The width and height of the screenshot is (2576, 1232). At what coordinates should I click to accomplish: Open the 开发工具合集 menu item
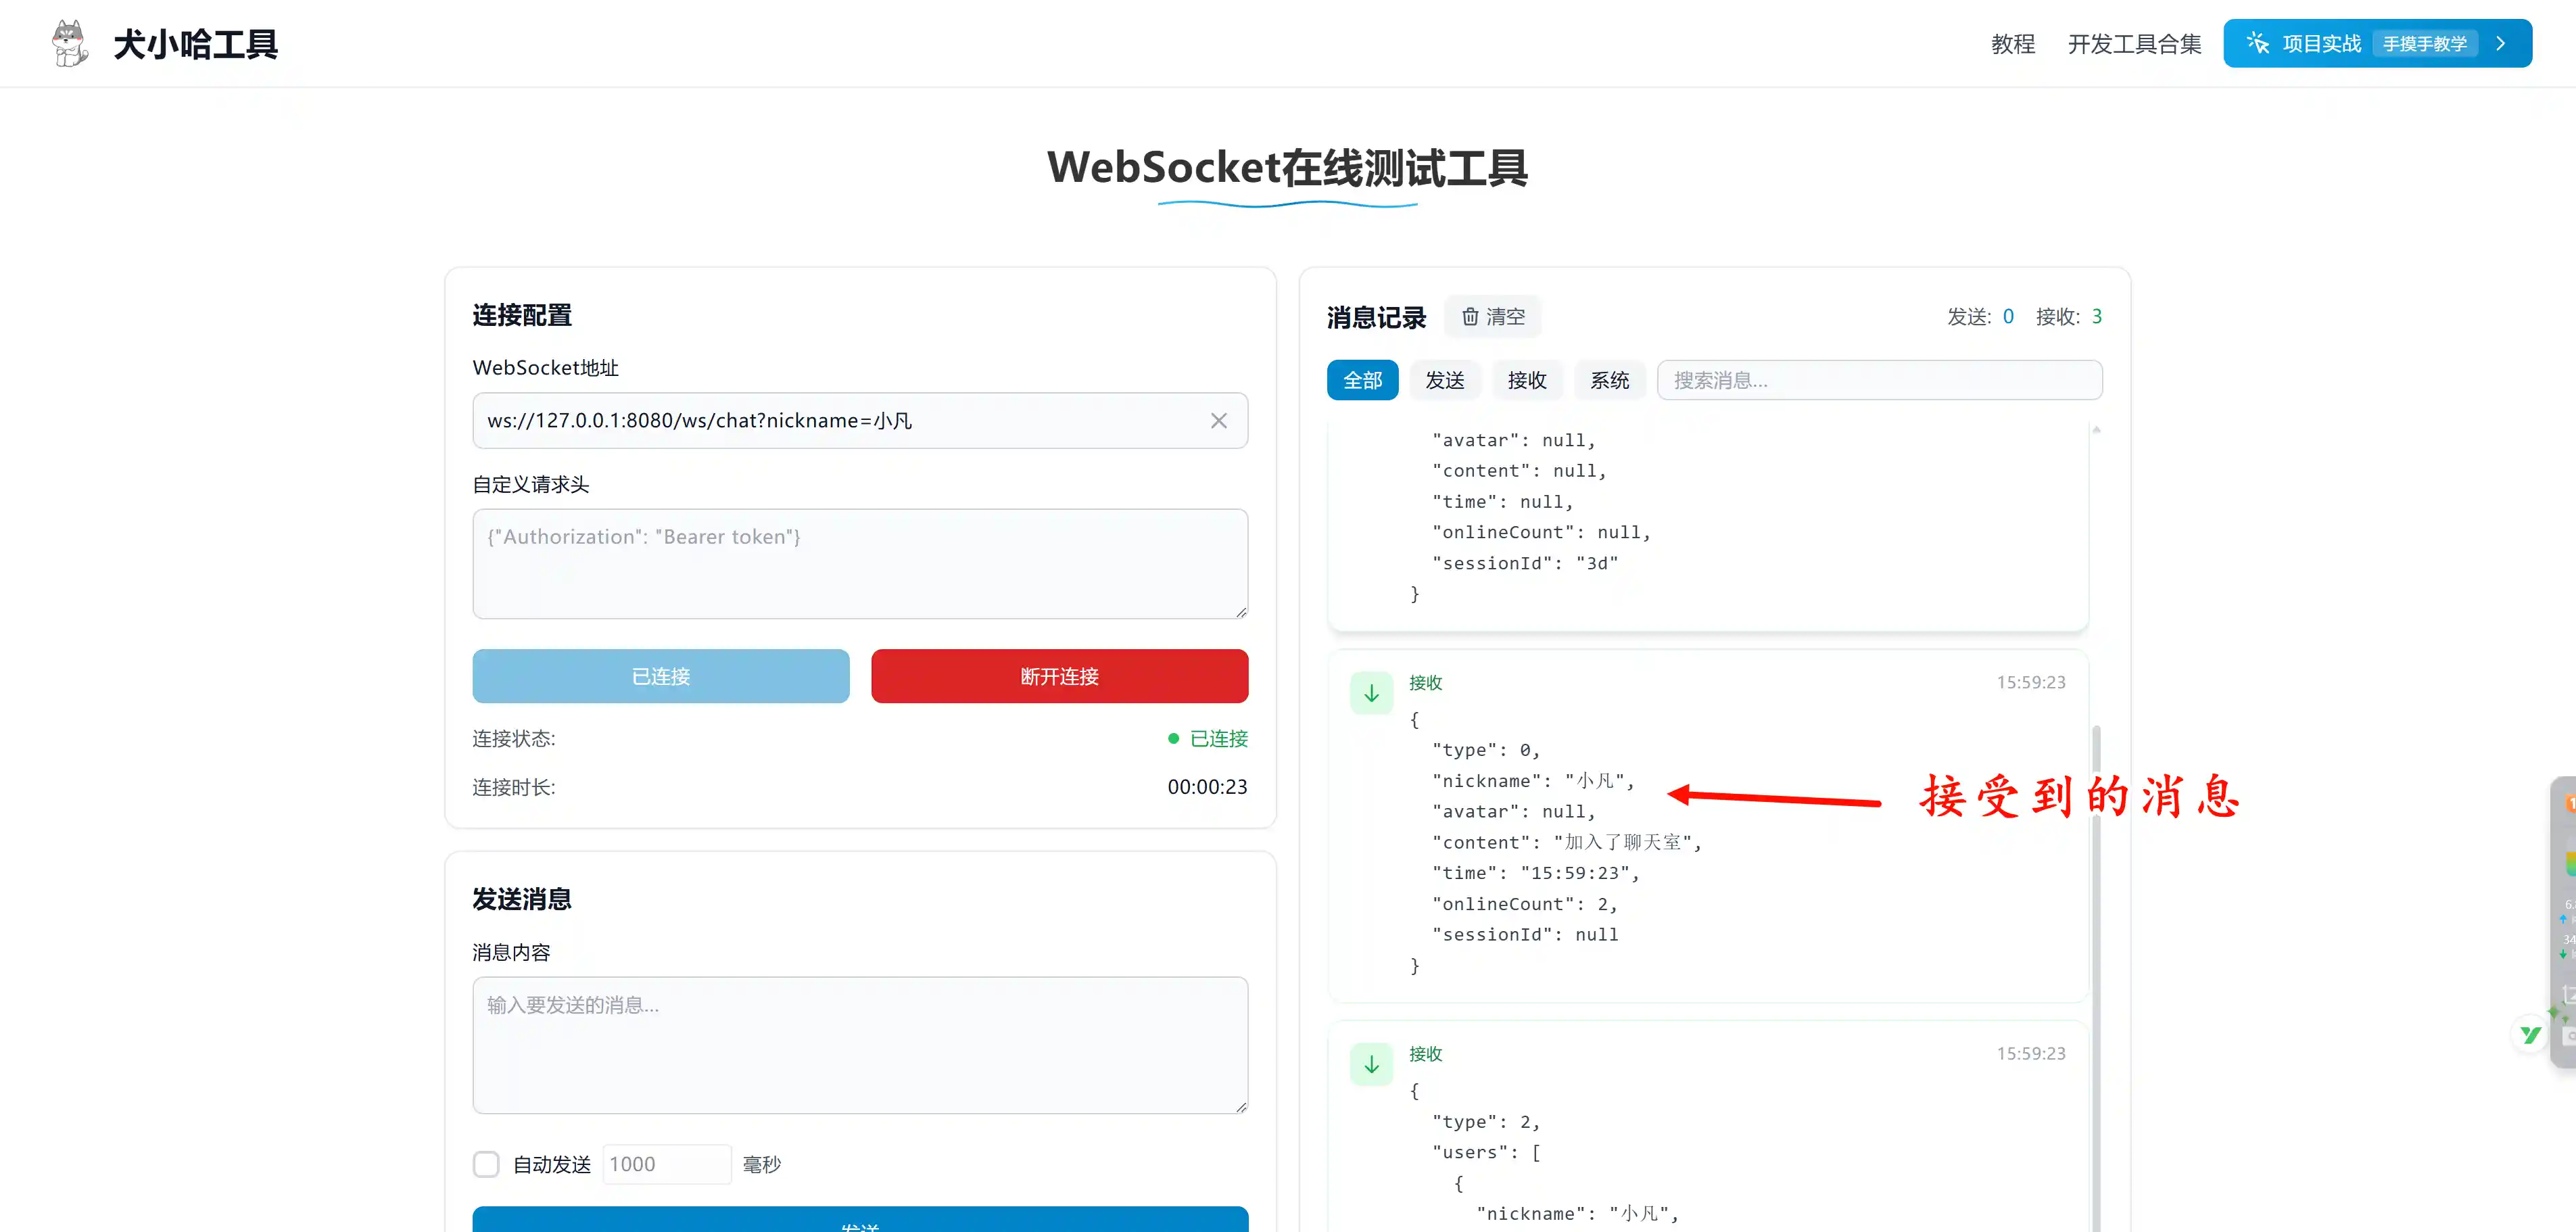point(2133,44)
